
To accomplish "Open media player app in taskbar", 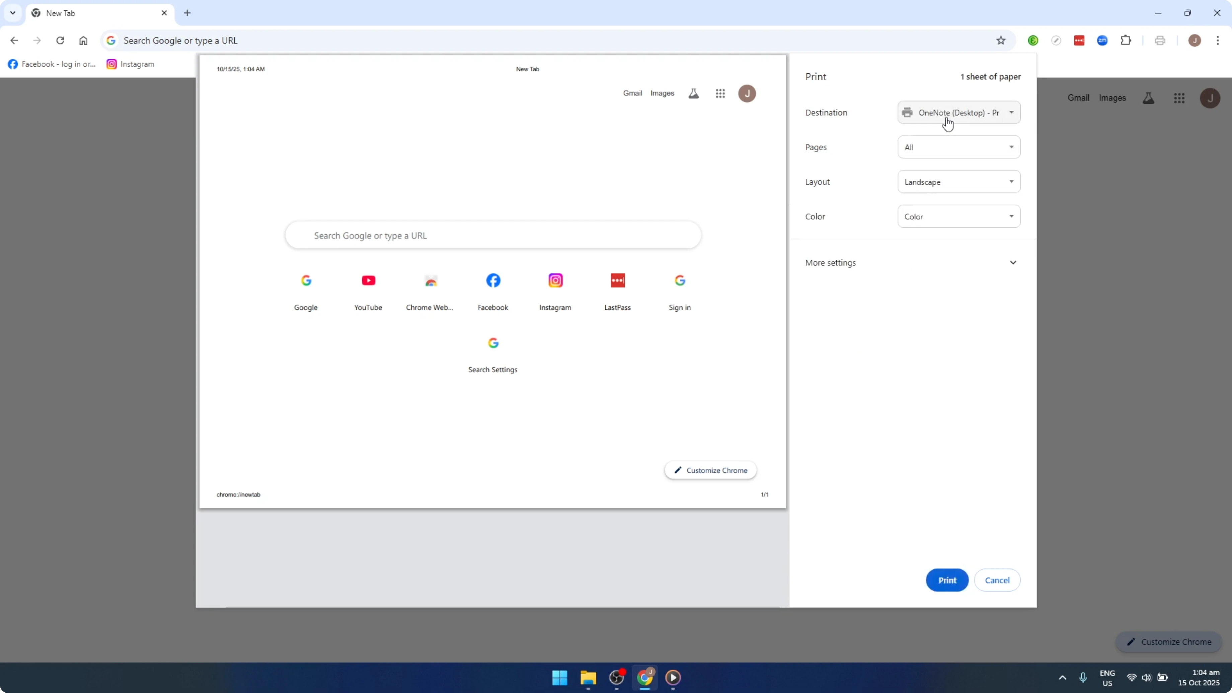I will [x=673, y=678].
